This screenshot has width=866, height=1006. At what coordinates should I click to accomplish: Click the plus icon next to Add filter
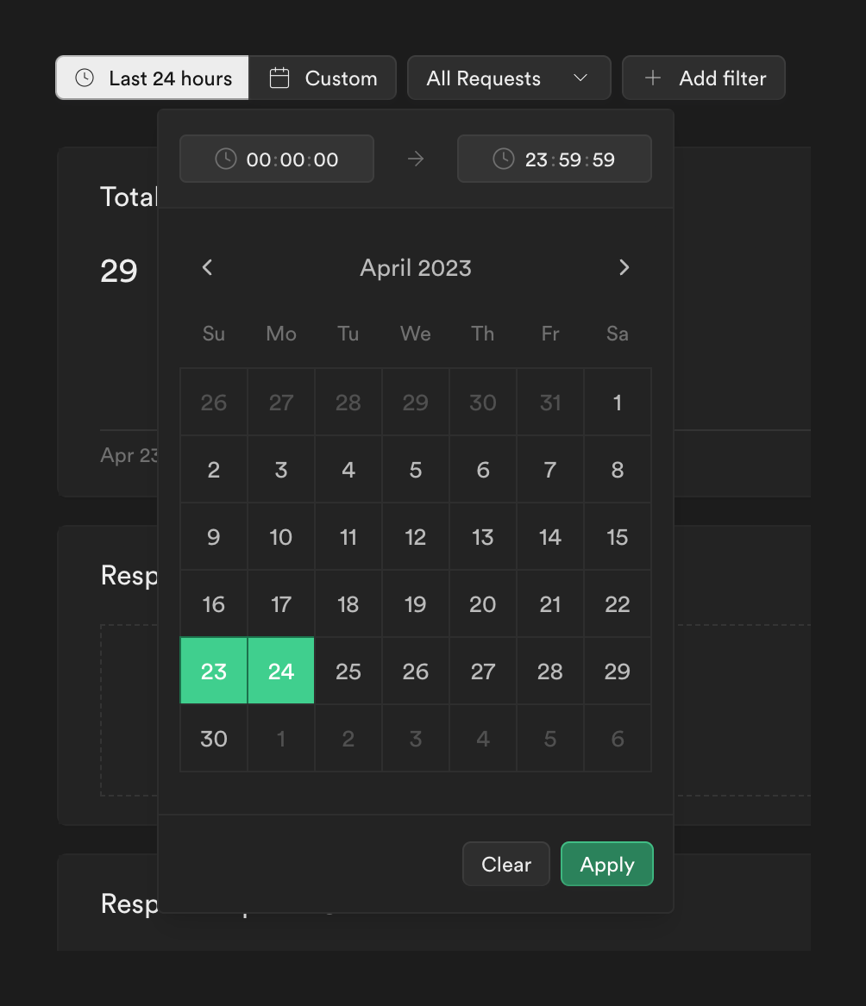pos(652,78)
